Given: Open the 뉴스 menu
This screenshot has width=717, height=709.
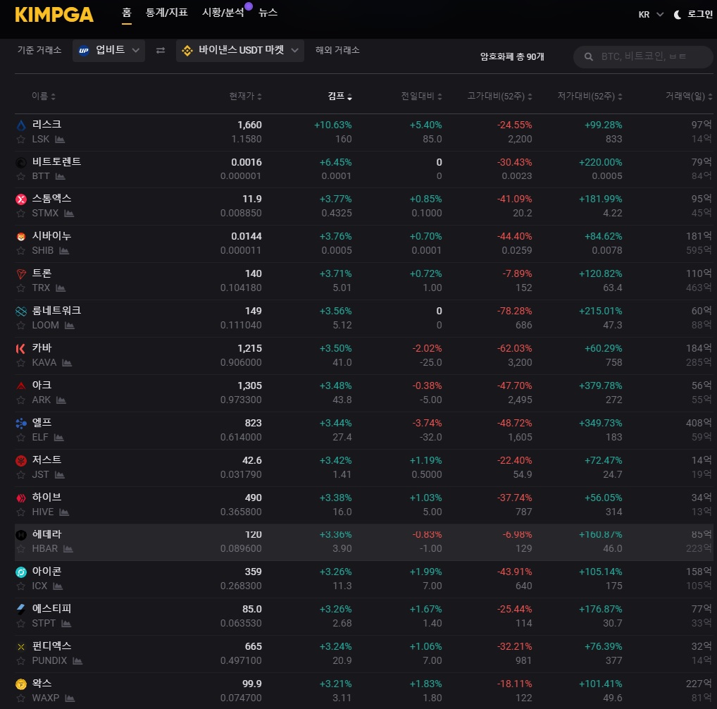Looking at the screenshot, I should point(268,13).
